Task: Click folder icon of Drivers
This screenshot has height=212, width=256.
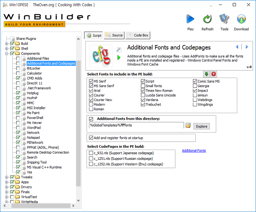Action: (17, 187)
